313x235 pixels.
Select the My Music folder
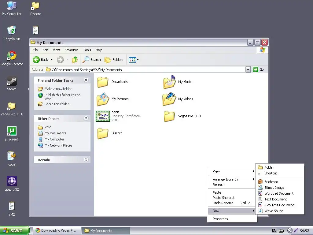coord(178,82)
